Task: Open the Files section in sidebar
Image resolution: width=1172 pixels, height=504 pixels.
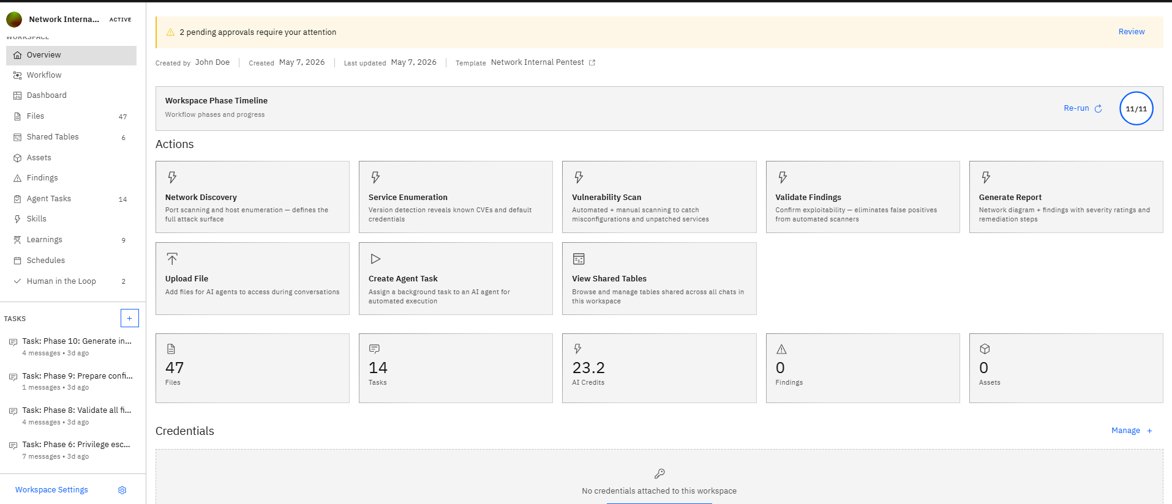Action: tap(71, 116)
